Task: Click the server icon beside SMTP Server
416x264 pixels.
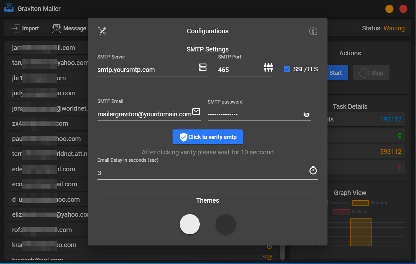Action: [203, 67]
